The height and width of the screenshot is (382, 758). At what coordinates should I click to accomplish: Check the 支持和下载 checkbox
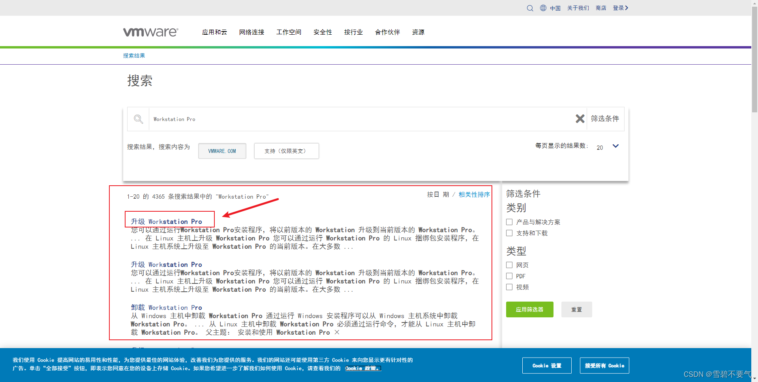pos(509,233)
